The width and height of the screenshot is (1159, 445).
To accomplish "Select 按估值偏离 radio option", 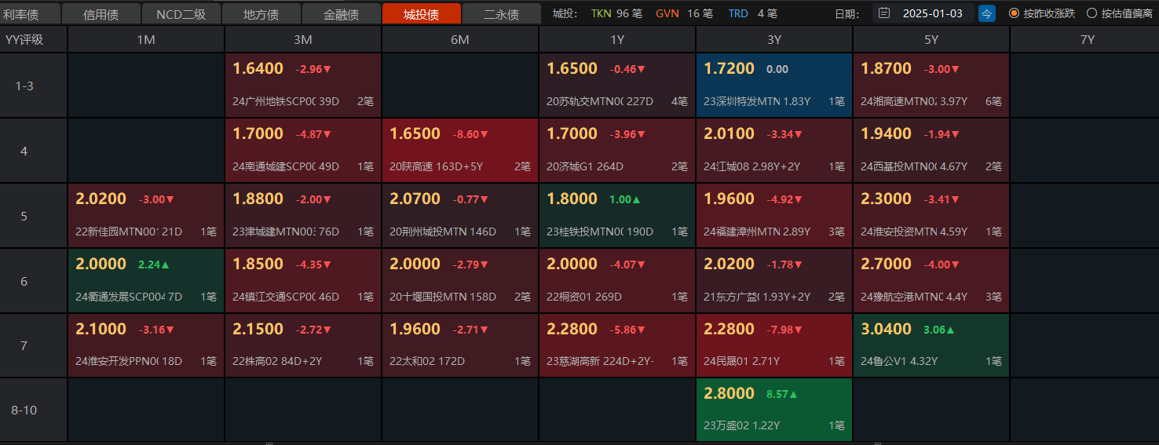I will (x=1091, y=13).
